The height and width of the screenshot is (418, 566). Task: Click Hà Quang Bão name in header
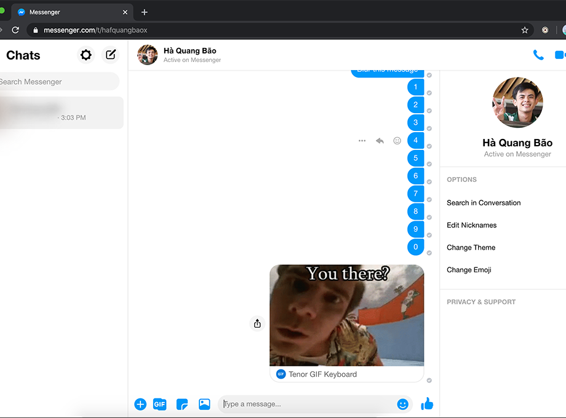(x=190, y=51)
